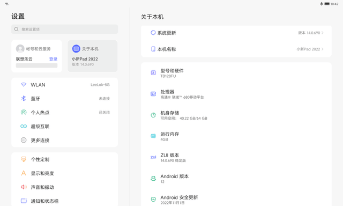Screen dimensions: 343x206
Task: Expand the 版本 14.0.690 chevron
Action: coord(323,33)
